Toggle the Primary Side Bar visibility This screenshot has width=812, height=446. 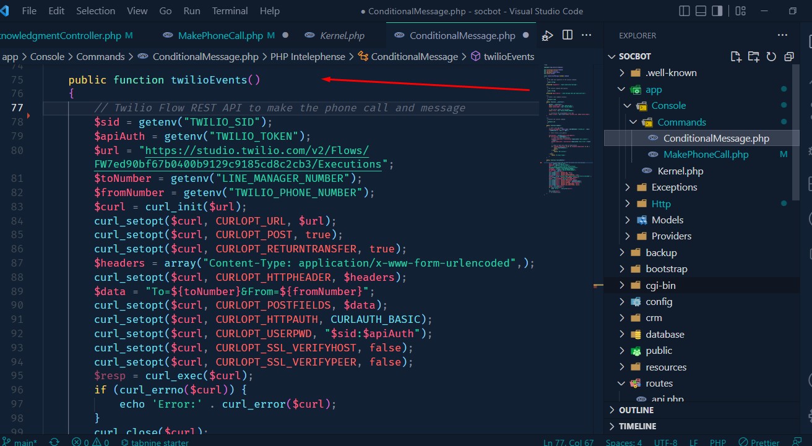pyautogui.click(x=683, y=11)
